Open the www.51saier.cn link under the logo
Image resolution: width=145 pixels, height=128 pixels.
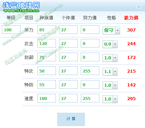tap(21, 11)
